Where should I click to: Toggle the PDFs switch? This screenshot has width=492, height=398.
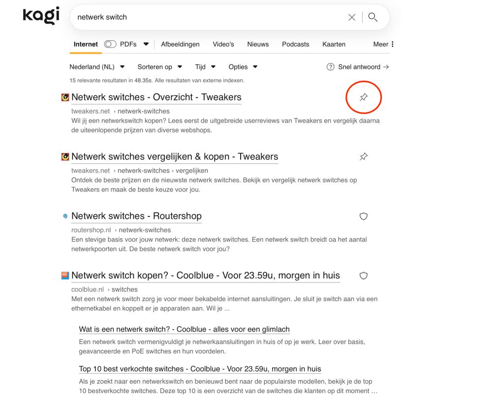click(110, 44)
